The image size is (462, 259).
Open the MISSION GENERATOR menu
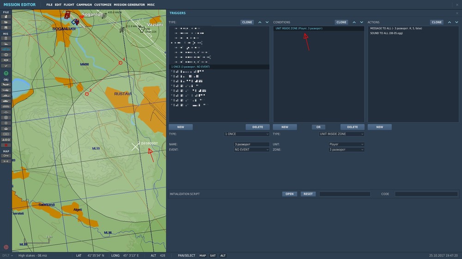pyautogui.click(x=129, y=5)
